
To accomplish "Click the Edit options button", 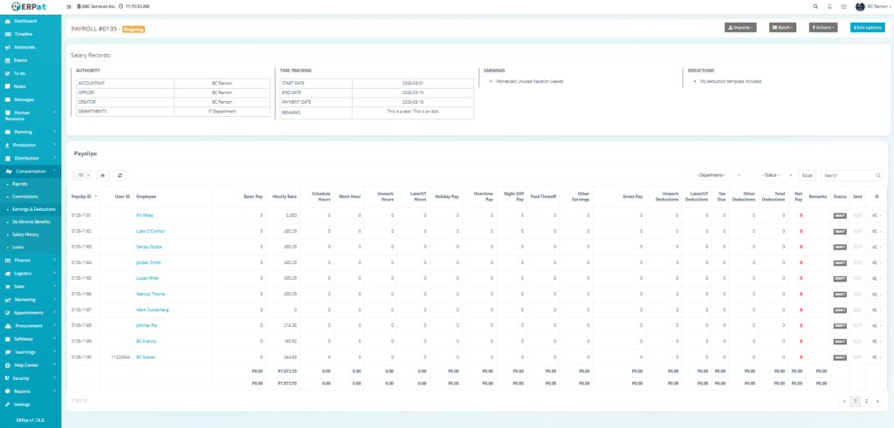I will 867,28.
